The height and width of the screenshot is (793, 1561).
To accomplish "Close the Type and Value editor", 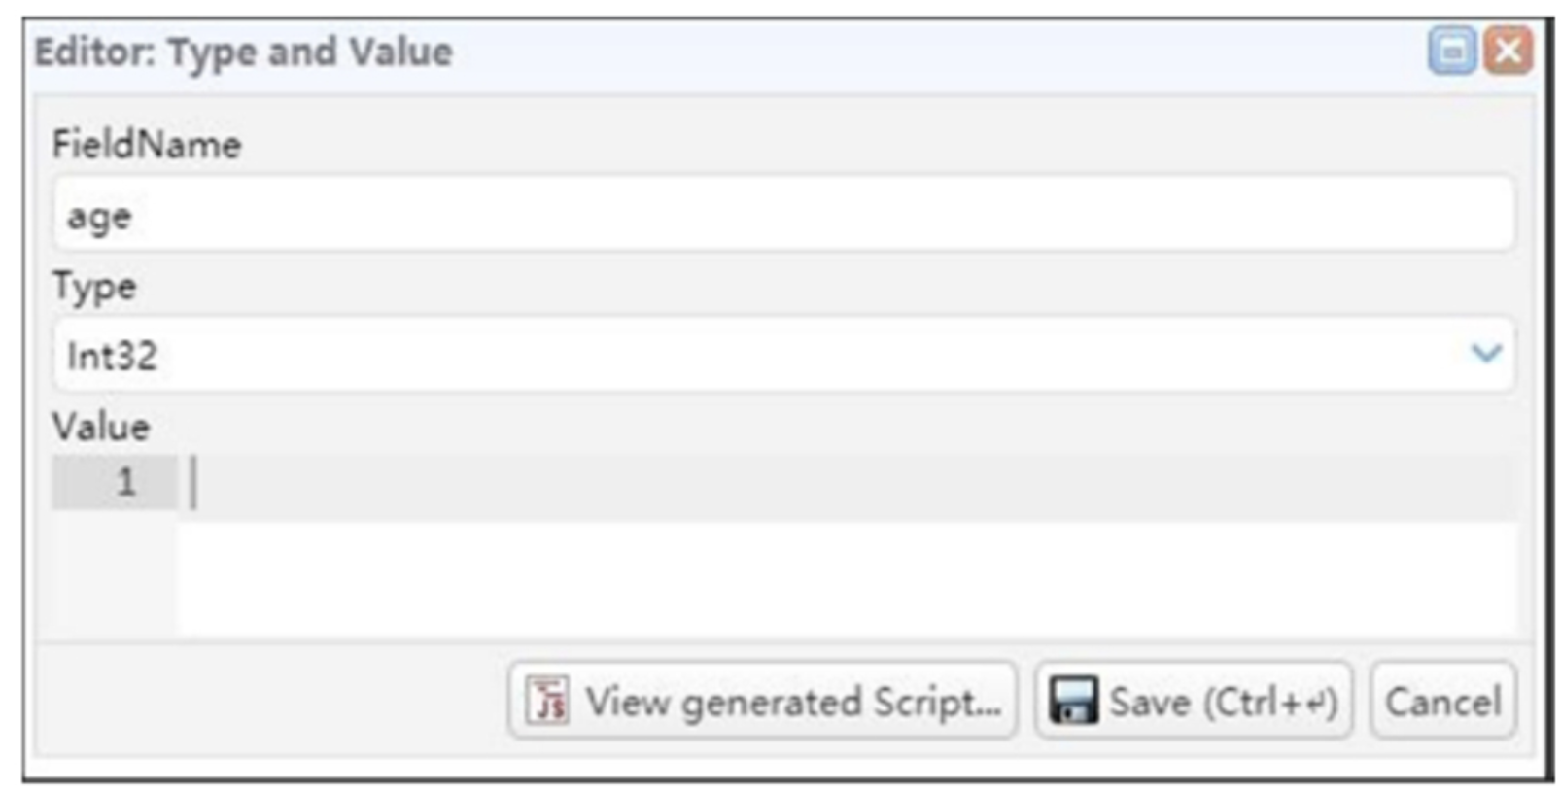I will (x=1508, y=51).
